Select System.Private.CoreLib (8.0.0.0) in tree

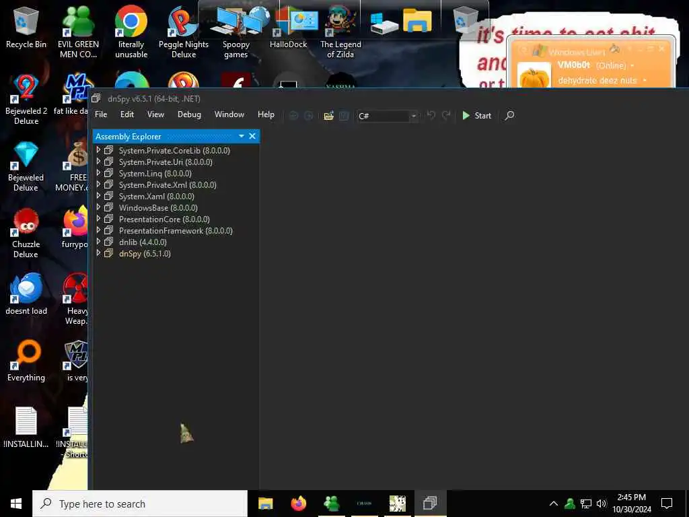tap(174, 150)
